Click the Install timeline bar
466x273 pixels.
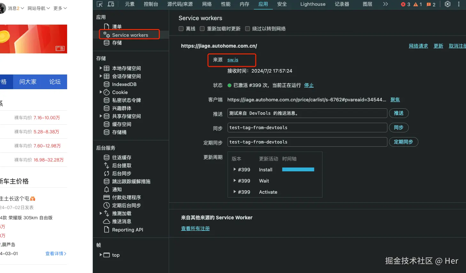[x=298, y=169]
